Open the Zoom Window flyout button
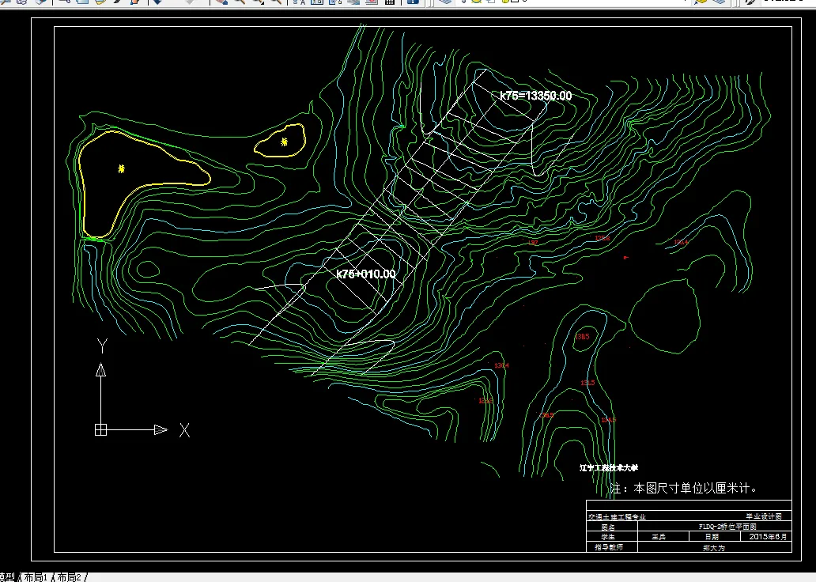The width and height of the screenshot is (816, 582). 258,2
